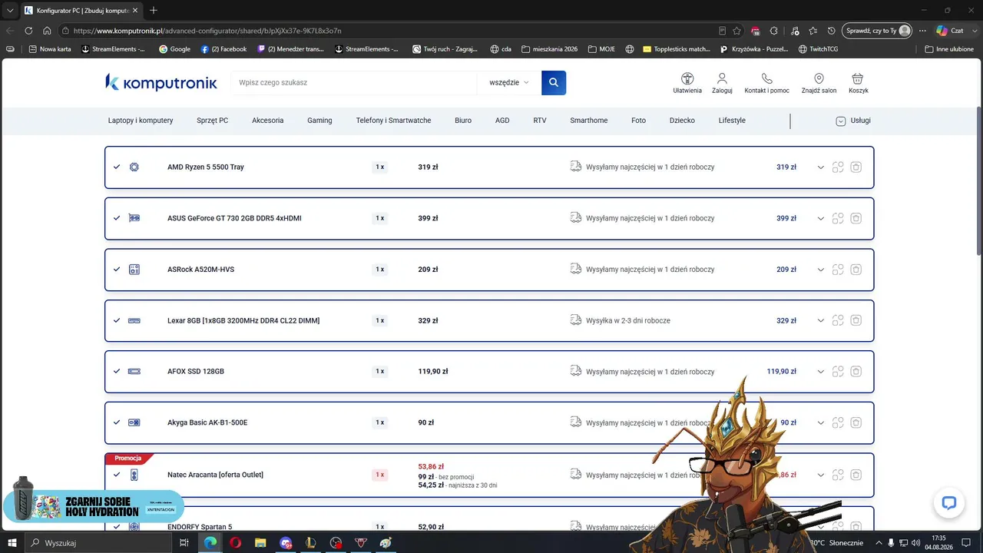Screen dimensions: 983x553
Task: Replace the AFOX SSD 128GB drive
Action: click(x=838, y=372)
